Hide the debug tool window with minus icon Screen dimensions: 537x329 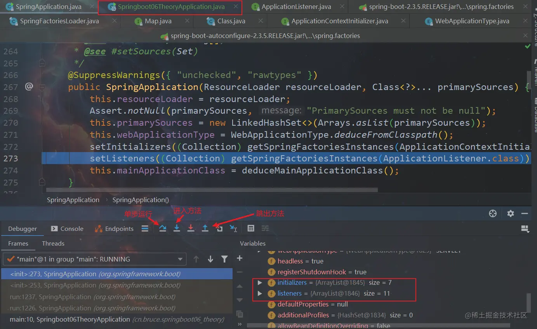pyautogui.click(x=525, y=213)
